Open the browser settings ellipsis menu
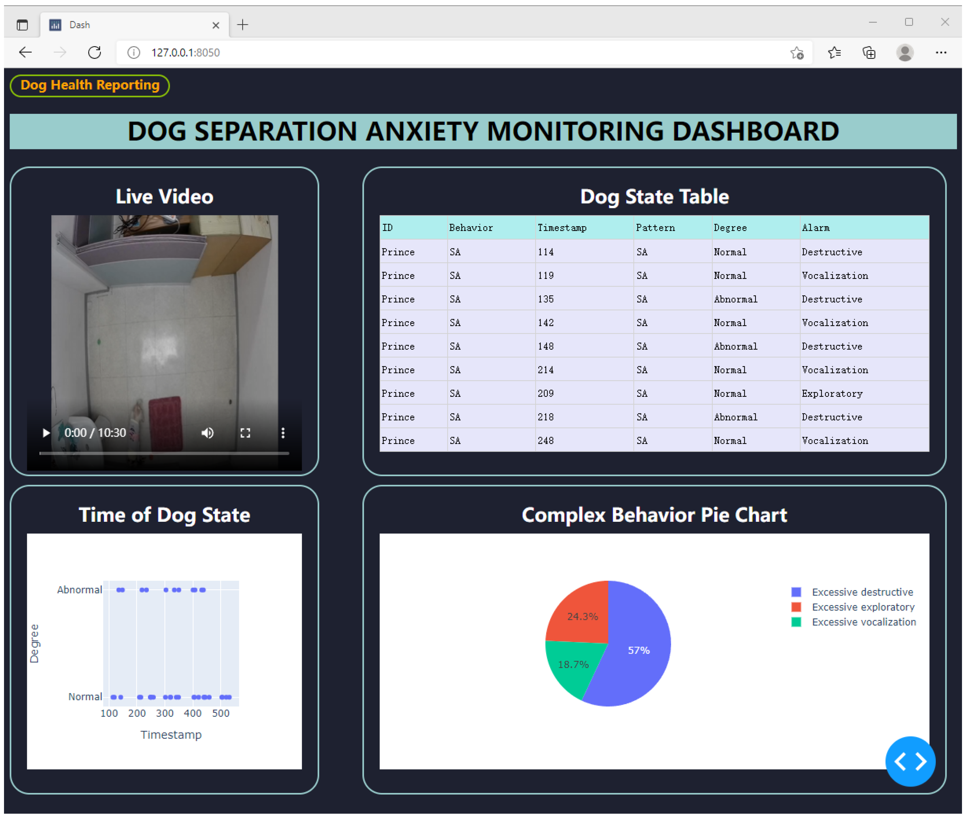 tap(941, 52)
